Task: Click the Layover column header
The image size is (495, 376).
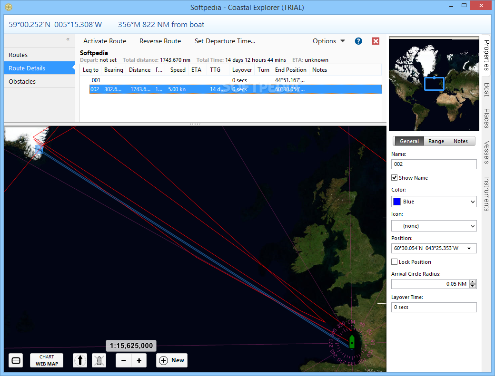Action: (x=242, y=70)
